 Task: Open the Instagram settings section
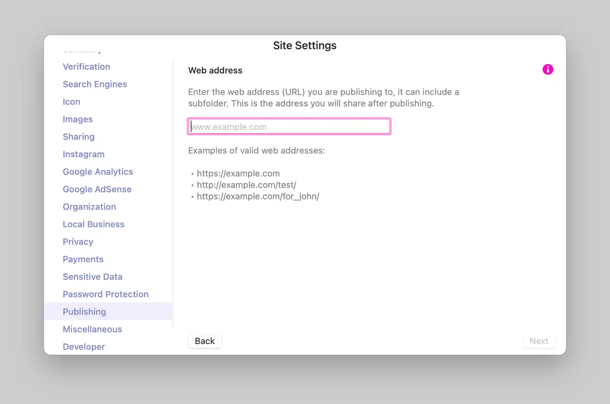pyautogui.click(x=84, y=154)
